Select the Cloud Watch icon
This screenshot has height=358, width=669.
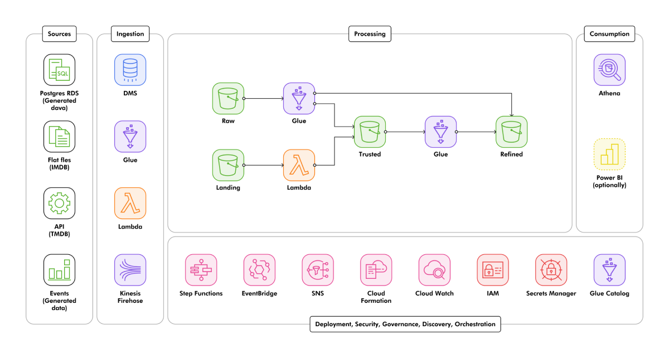point(434,270)
